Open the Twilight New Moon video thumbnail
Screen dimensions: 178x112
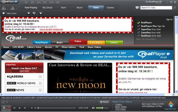(80, 78)
